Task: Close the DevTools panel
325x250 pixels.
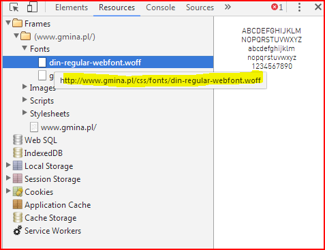Action: click(318, 7)
